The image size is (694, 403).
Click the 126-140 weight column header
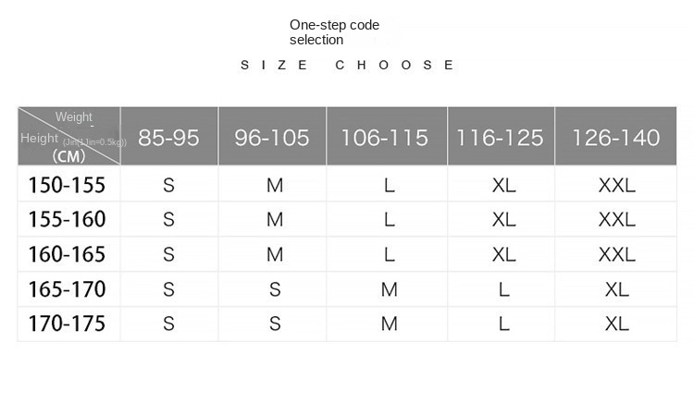(x=615, y=138)
